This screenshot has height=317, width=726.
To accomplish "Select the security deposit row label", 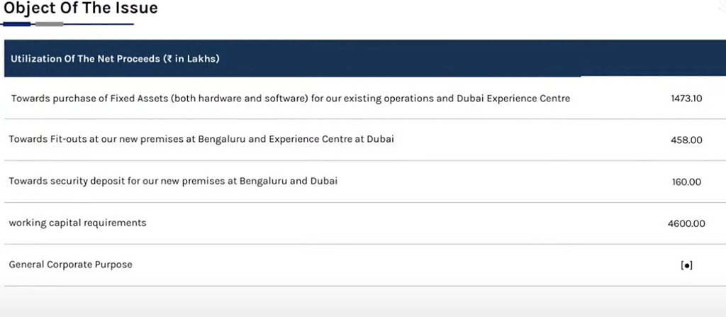I will tap(173, 181).
